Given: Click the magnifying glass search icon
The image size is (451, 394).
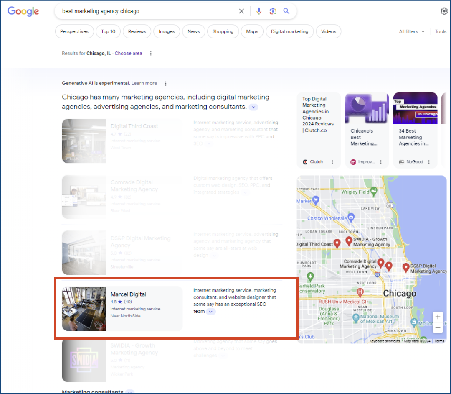Looking at the screenshot, I should coord(286,11).
